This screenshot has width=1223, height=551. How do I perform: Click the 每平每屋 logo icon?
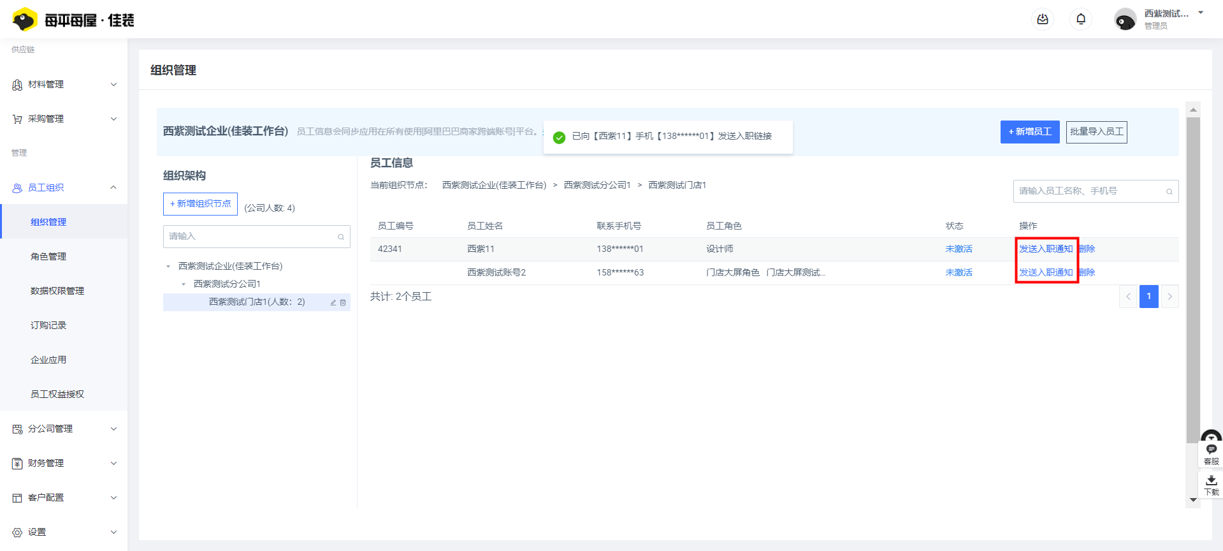coord(25,20)
